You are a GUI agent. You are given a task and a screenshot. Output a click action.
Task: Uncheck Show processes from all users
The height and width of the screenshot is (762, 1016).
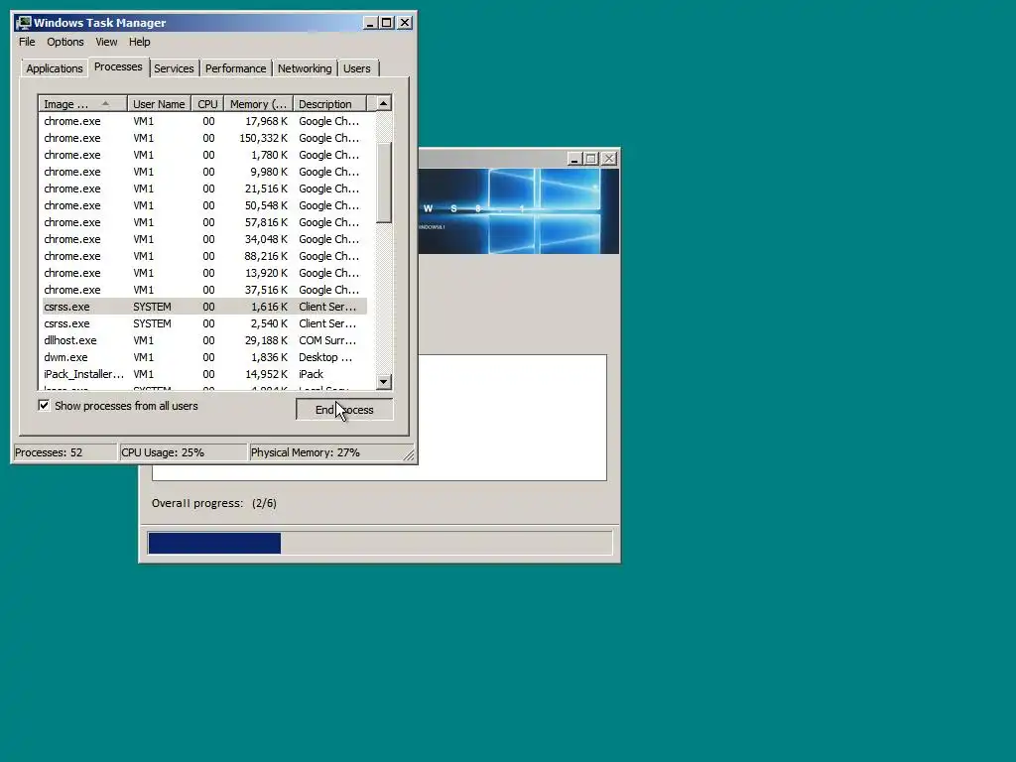(x=44, y=406)
